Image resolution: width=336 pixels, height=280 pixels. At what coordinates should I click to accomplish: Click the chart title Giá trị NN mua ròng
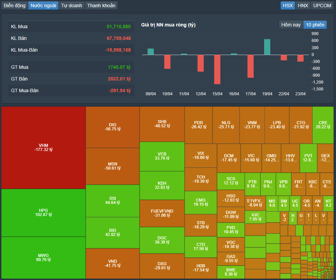coord(168,25)
